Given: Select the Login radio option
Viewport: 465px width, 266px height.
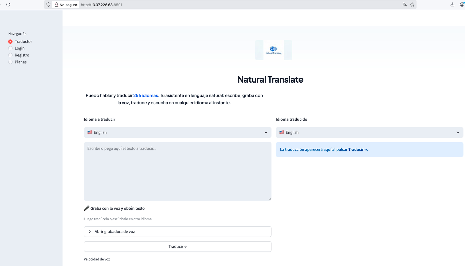Looking at the screenshot, I should pyautogui.click(x=10, y=48).
